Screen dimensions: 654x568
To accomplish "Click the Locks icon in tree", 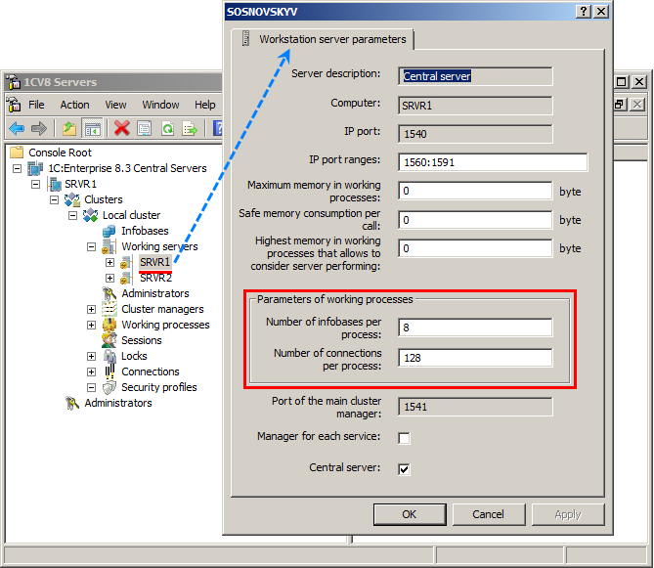I will tap(109, 356).
